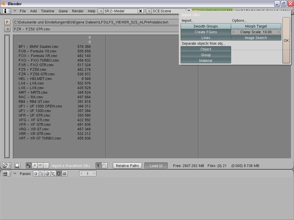Screen dimensions: 294x220
Task: Select file XRT – XR GT TURBO.cmx
Action: click(x=55, y=138)
